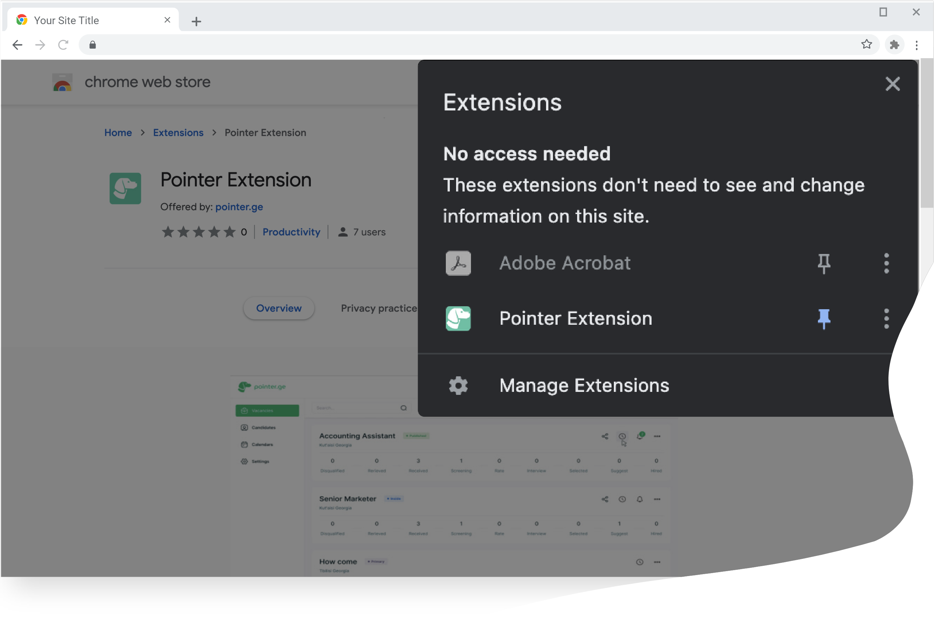This screenshot has width=935, height=628.
Task: Click the '7 users' count text
Action: [x=369, y=232]
